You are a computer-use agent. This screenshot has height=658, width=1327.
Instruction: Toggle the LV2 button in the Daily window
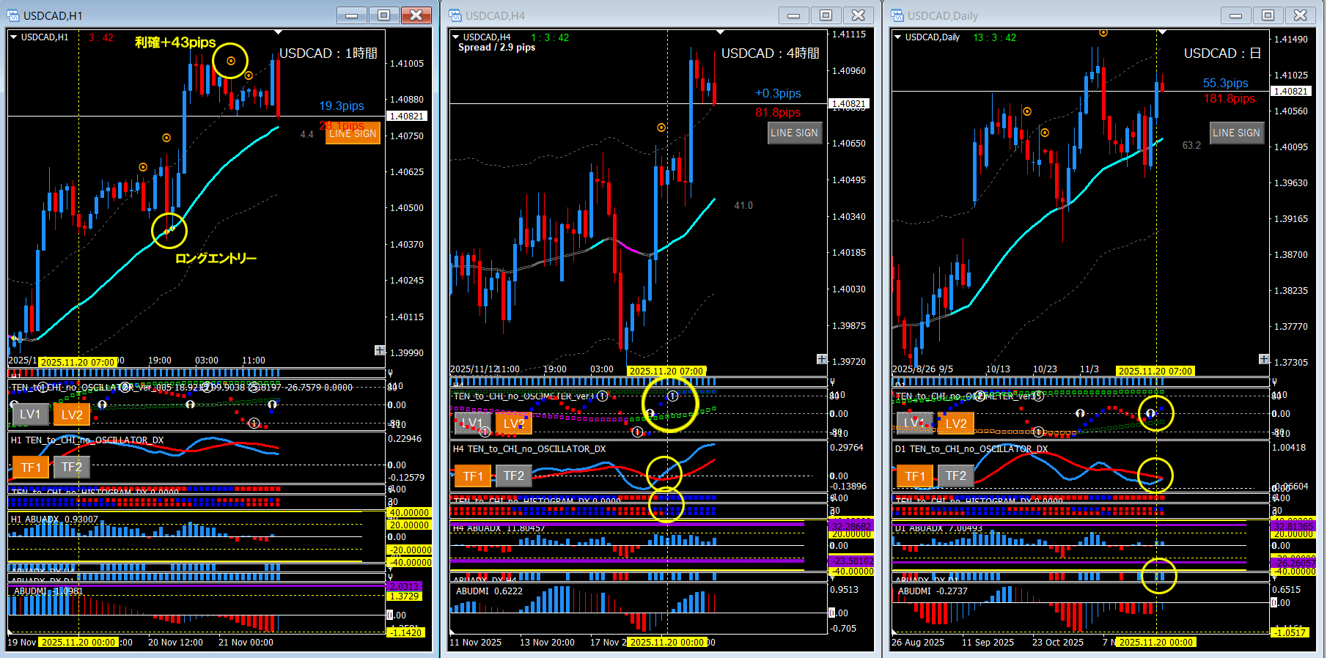[x=955, y=424]
